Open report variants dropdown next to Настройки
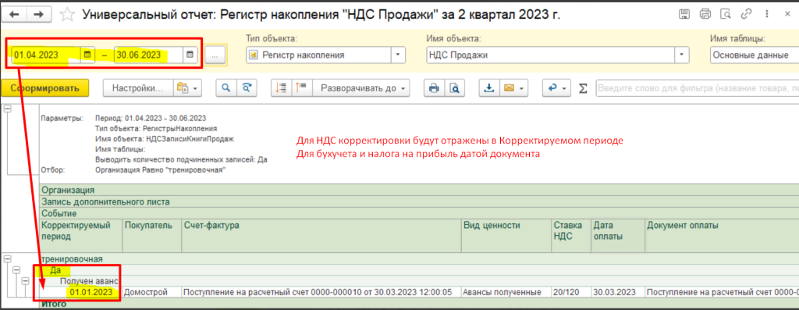 coord(187,87)
